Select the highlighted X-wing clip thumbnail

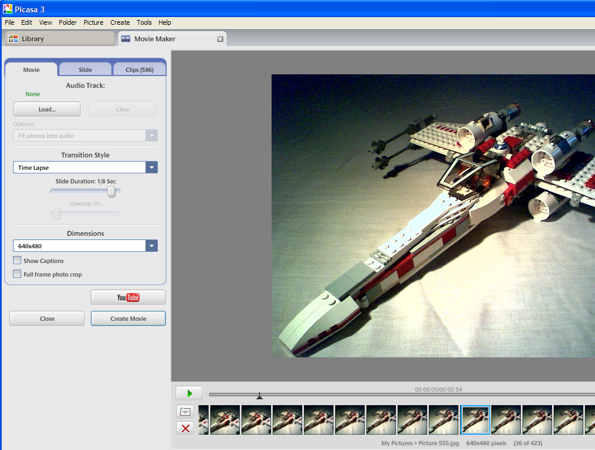tap(475, 419)
